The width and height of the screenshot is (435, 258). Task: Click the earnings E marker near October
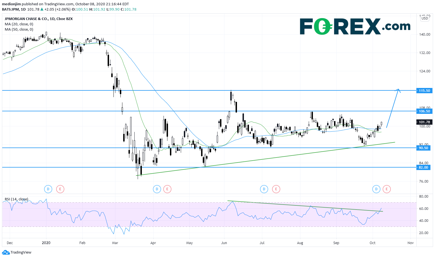[x=387, y=190]
